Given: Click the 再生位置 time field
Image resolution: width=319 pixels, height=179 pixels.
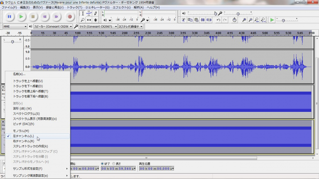Looking at the screenshot, I should pos(157,169).
